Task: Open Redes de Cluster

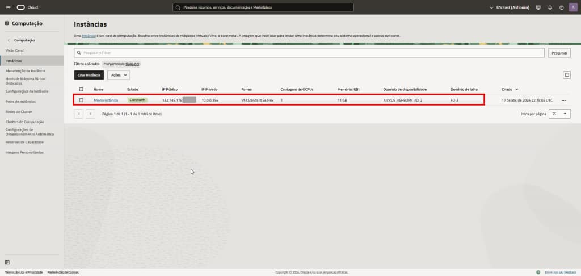Action: click(19, 112)
